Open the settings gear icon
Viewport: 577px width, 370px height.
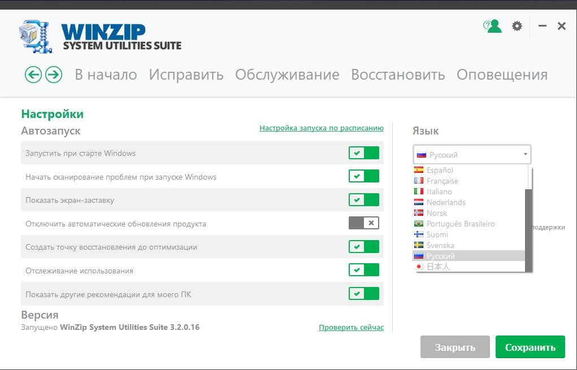tap(517, 26)
